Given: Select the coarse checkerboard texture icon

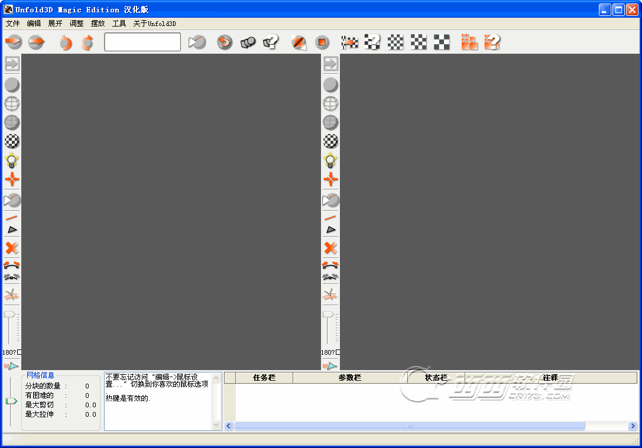Looking at the screenshot, I should point(442,42).
